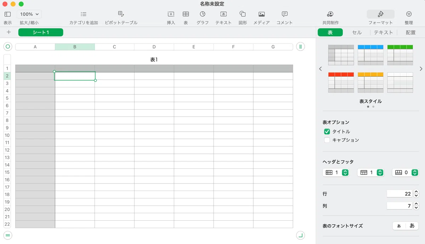Click the add column handle at right
This screenshot has height=244, width=425.
pyautogui.click(x=300, y=47)
